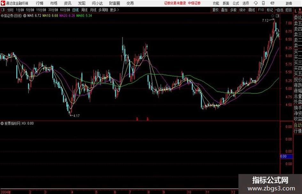Switch to the 30分钟 period tab
The width and height of the screenshot is (302, 194).
tap(53, 10)
